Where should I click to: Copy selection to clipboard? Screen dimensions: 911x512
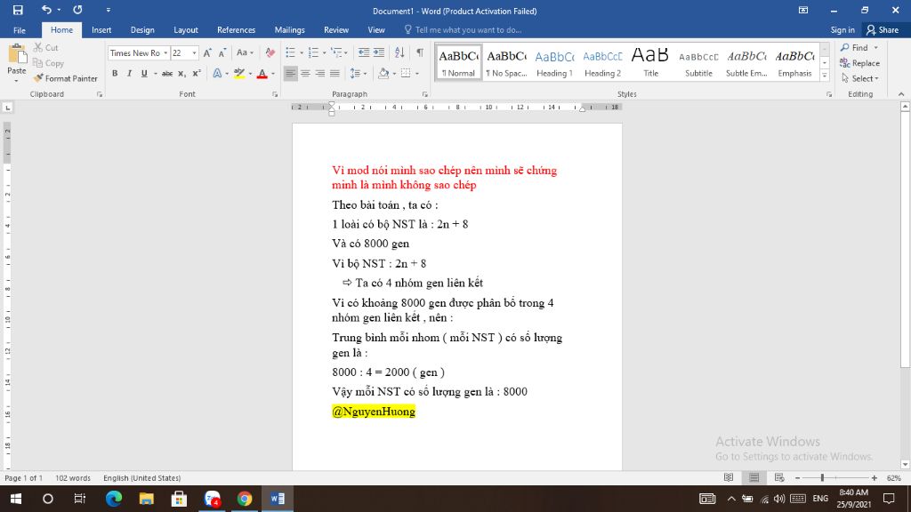[x=48, y=63]
